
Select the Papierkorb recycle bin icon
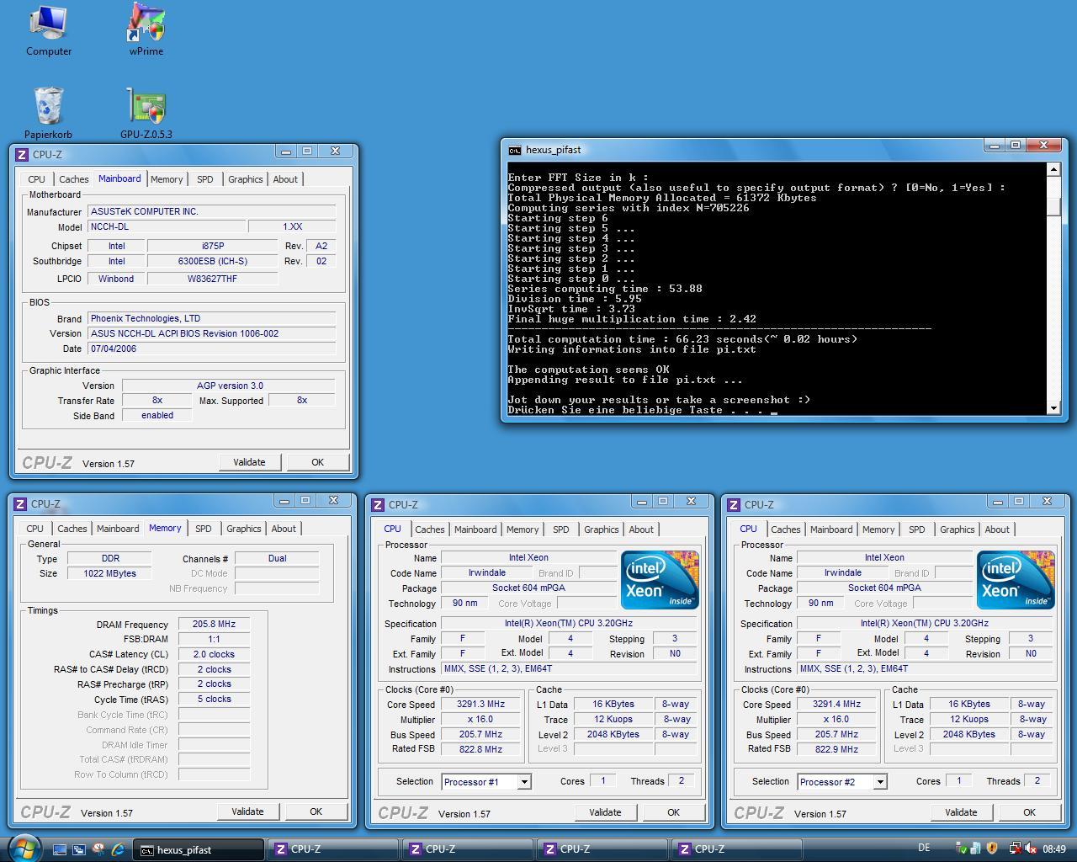point(48,113)
